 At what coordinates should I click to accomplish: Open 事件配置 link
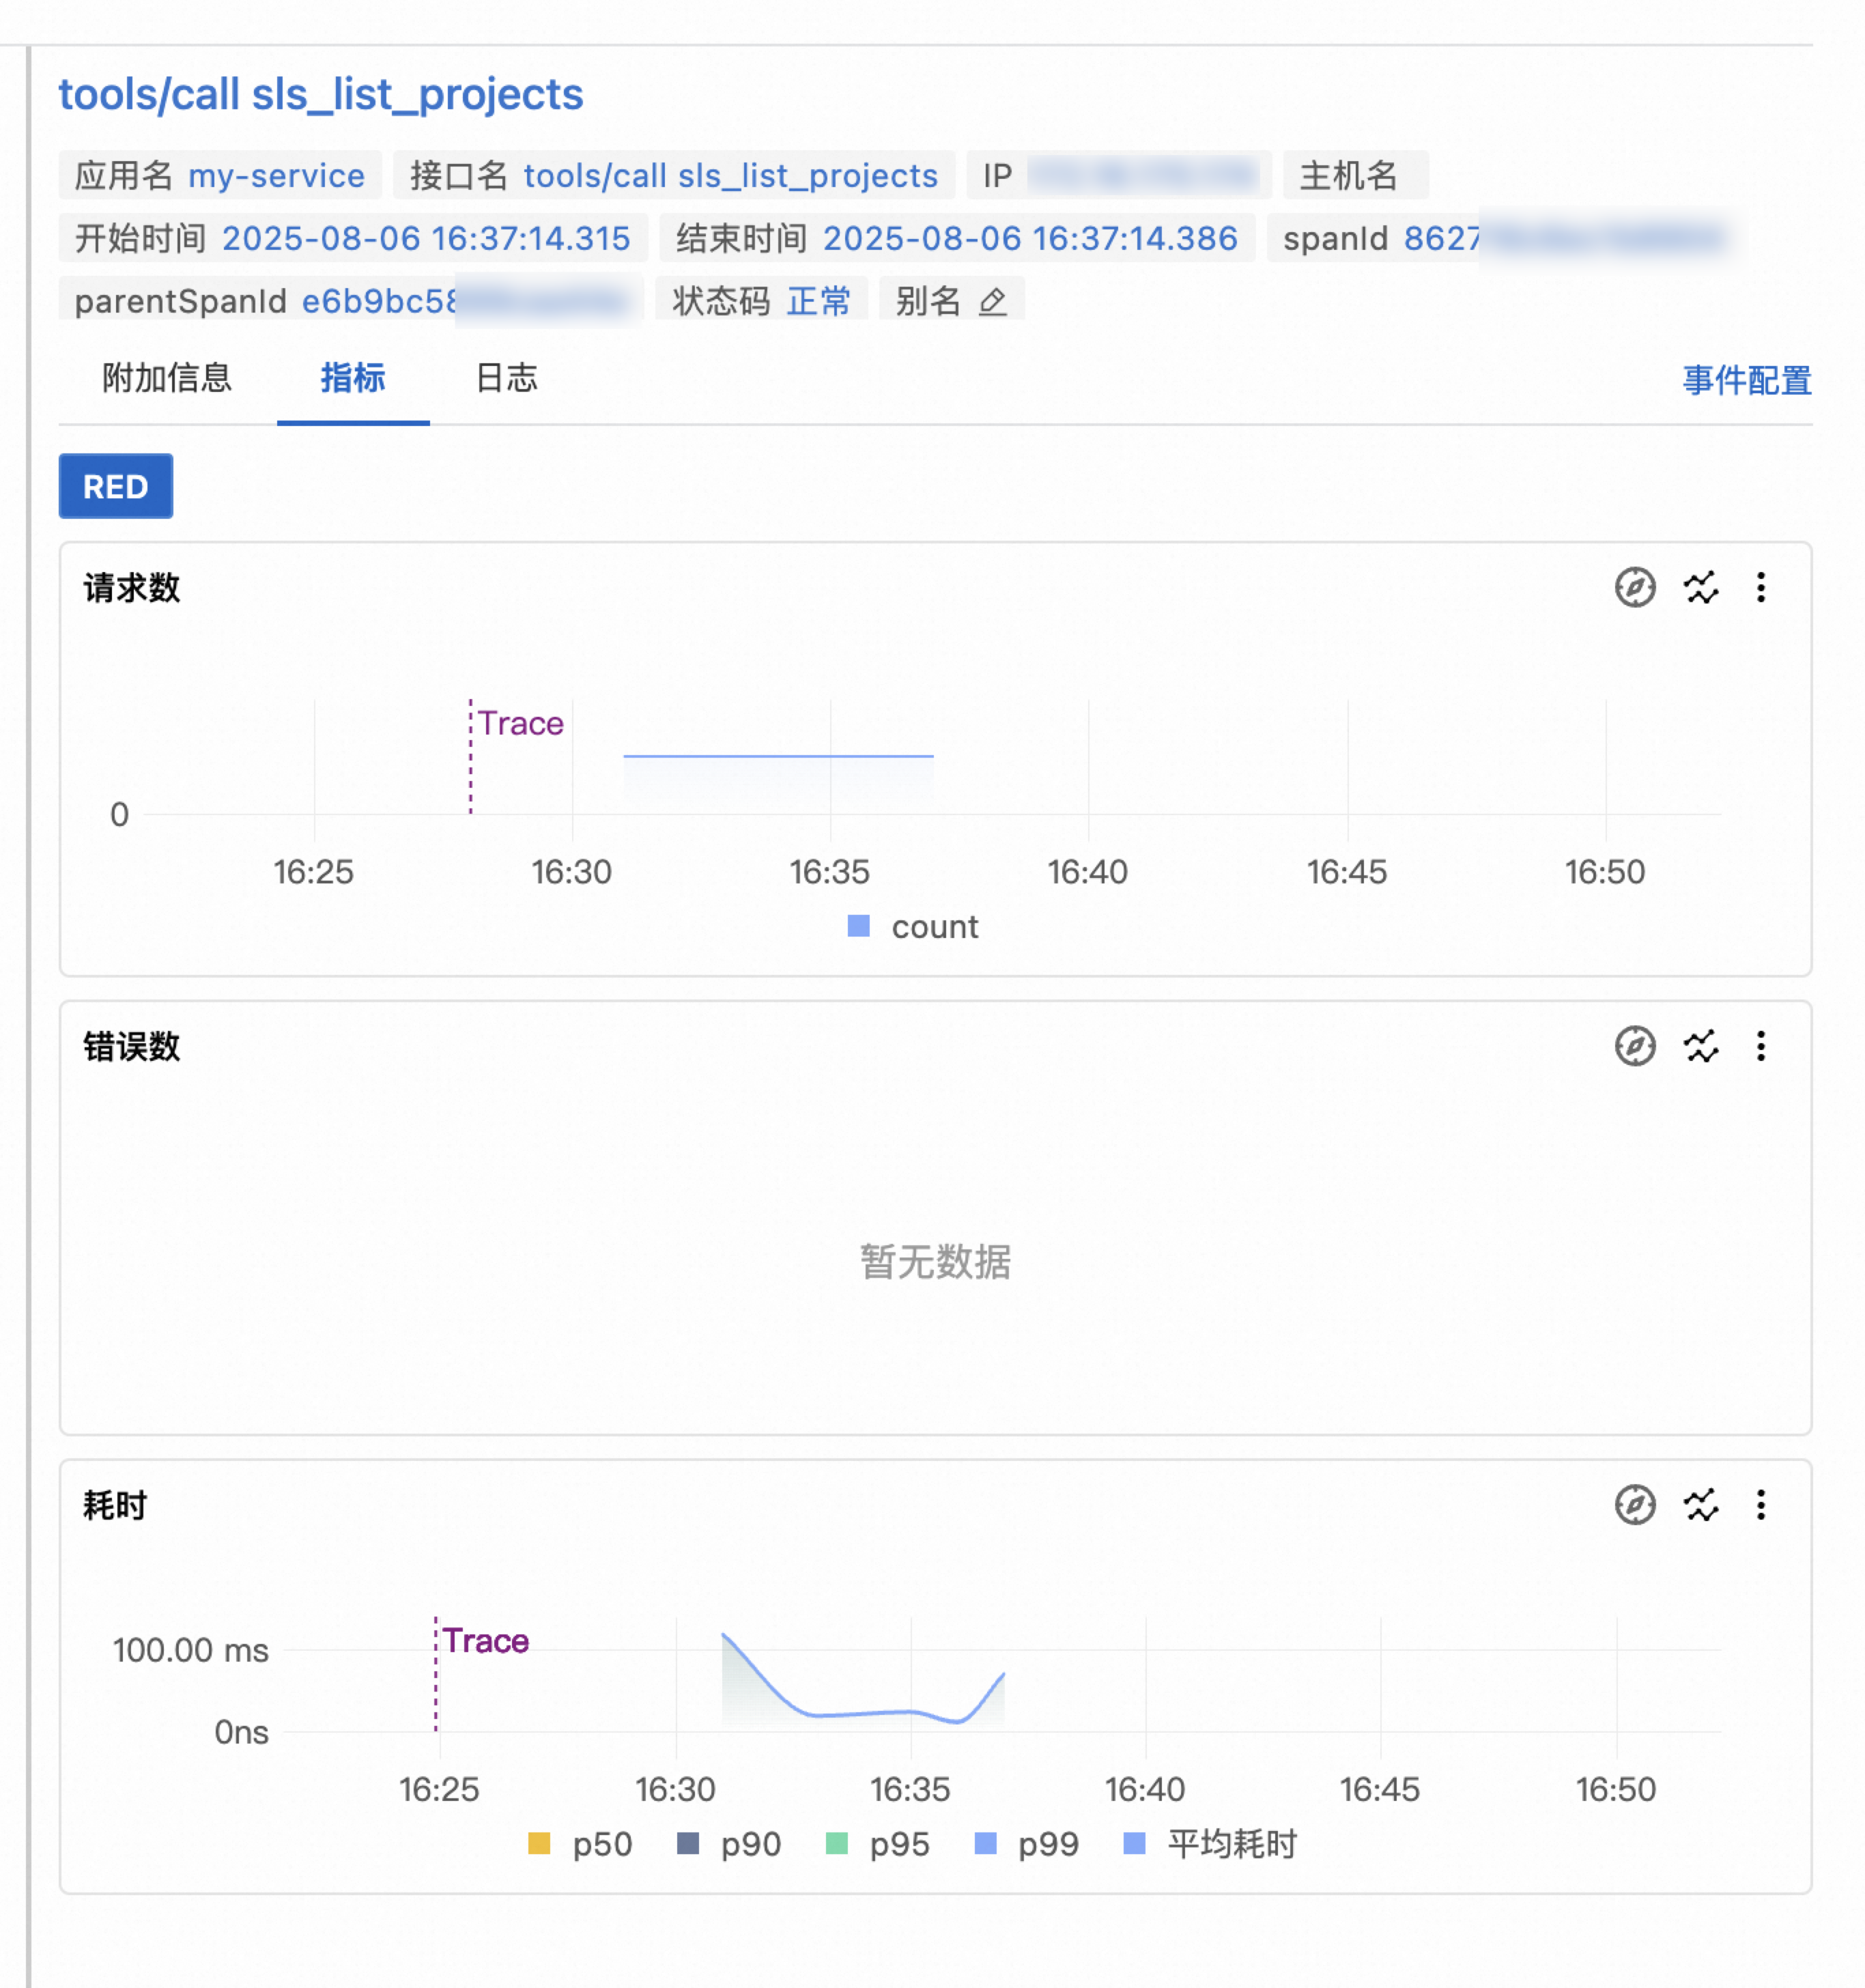[x=1747, y=380]
